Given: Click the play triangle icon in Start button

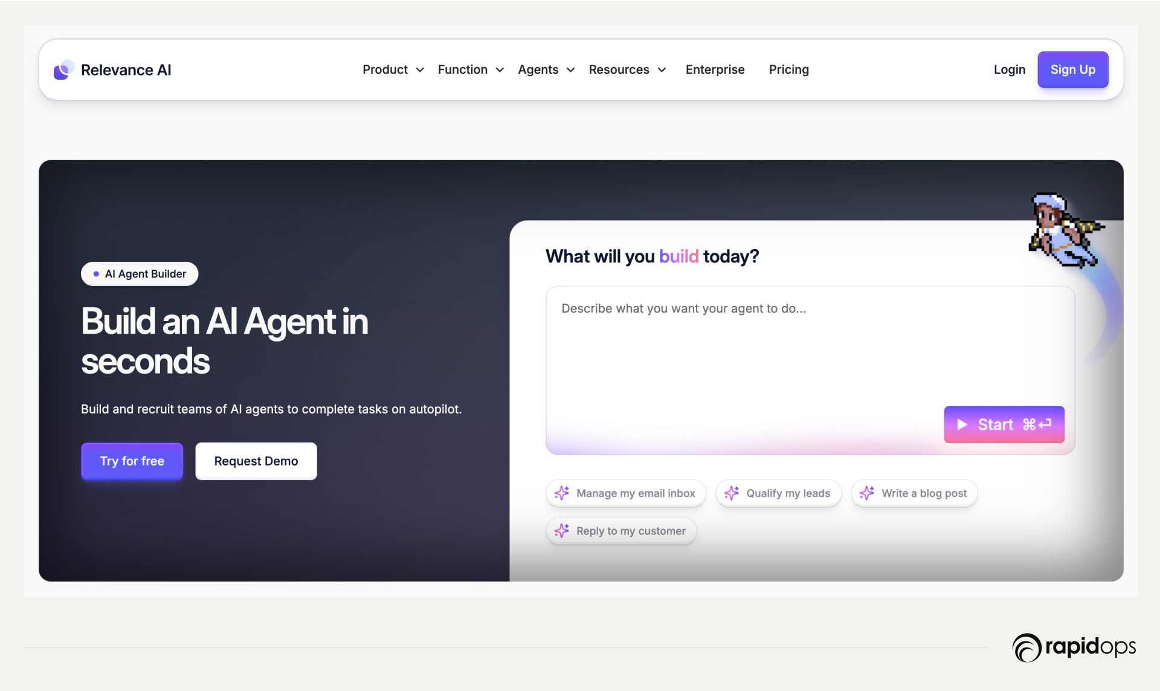Looking at the screenshot, I should pos(962,424).
